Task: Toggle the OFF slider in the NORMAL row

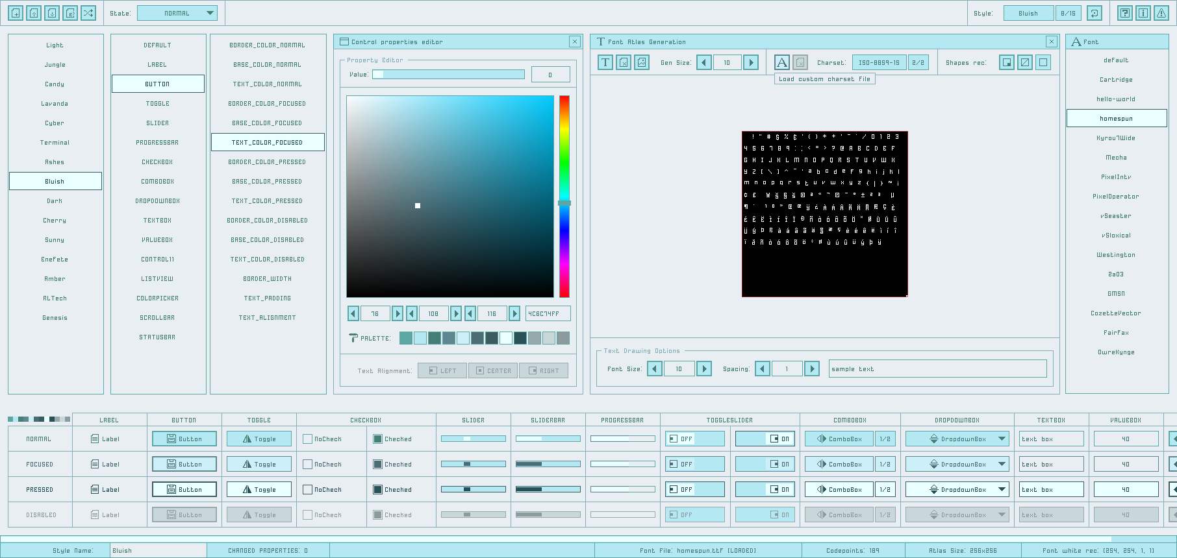Action: 694,439
